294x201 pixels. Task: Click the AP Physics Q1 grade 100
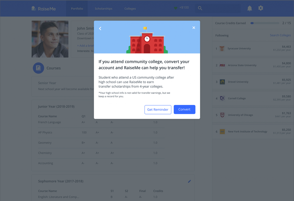pyautogui.click(x=84, y=132)
